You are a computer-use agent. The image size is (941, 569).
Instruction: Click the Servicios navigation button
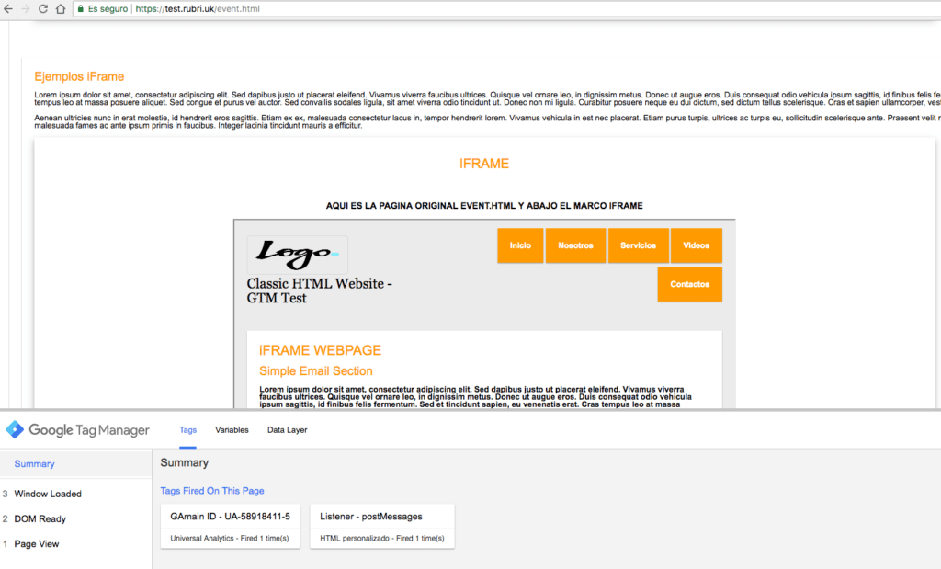tap(638, 245)
